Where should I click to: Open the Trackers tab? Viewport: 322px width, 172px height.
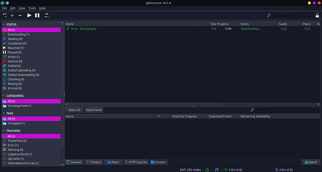click(x=94, y=162)
